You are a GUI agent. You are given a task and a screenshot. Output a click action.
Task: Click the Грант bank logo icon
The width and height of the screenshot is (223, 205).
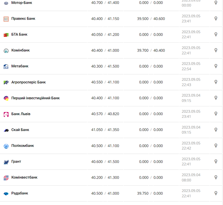click(6, 162)
